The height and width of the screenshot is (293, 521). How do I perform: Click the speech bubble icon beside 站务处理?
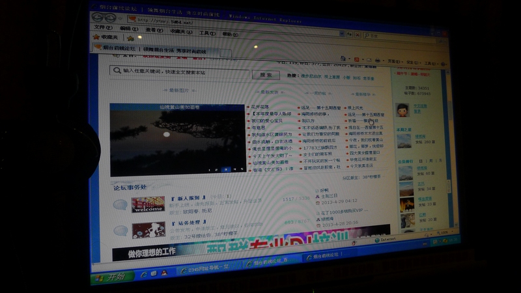pyautogui.click(x=121, y=230)
